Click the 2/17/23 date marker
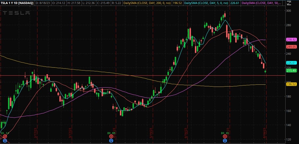Image resolution: width=299 pixels, height=144 pixels. pyautogui.click(x=35, y=133)
